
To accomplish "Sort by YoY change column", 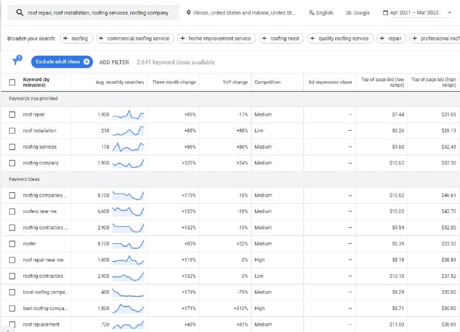I will [x=235, y=82].
